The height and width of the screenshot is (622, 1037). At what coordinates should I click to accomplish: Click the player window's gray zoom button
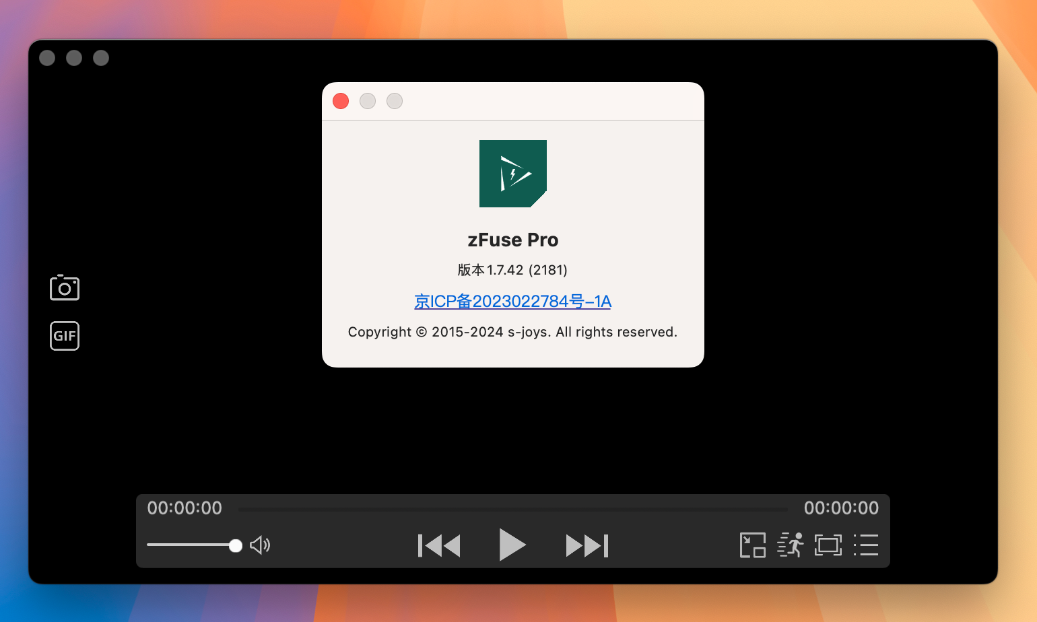click(x=101, y=58)
